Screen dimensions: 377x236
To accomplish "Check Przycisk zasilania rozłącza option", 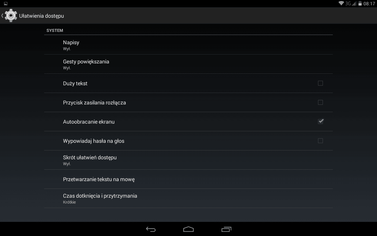I will [320, 102].
